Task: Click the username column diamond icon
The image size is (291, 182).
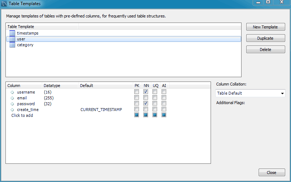Action: (12, 92)
